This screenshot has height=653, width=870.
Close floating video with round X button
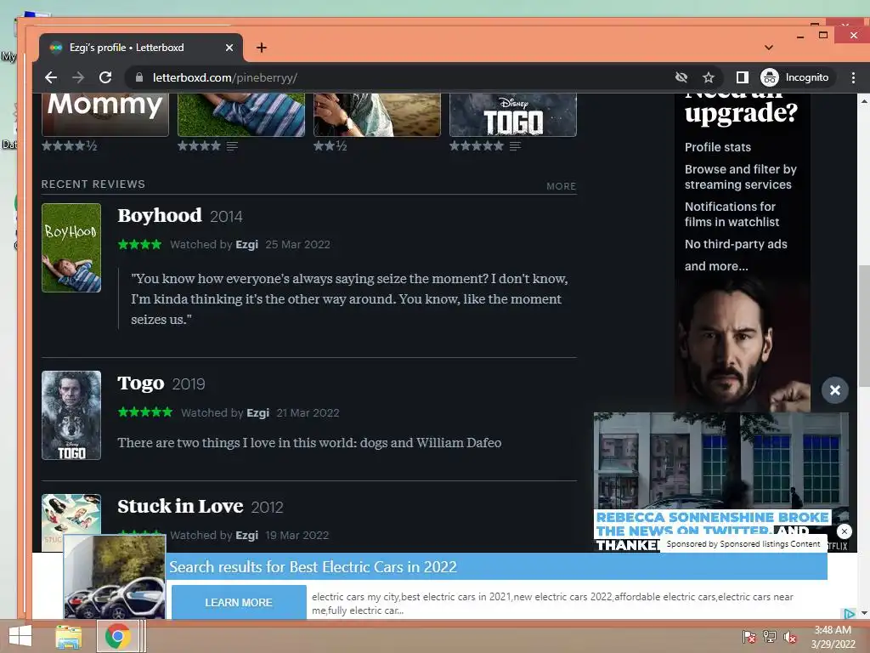[835, 390]
